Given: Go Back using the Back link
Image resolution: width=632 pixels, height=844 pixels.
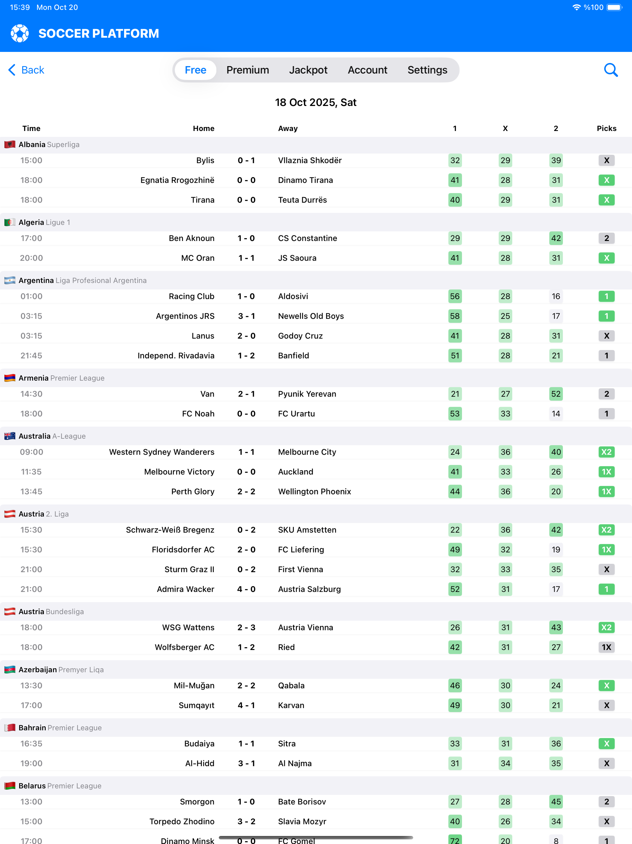Looking at the screenshot, I should (x=26, y=70).
